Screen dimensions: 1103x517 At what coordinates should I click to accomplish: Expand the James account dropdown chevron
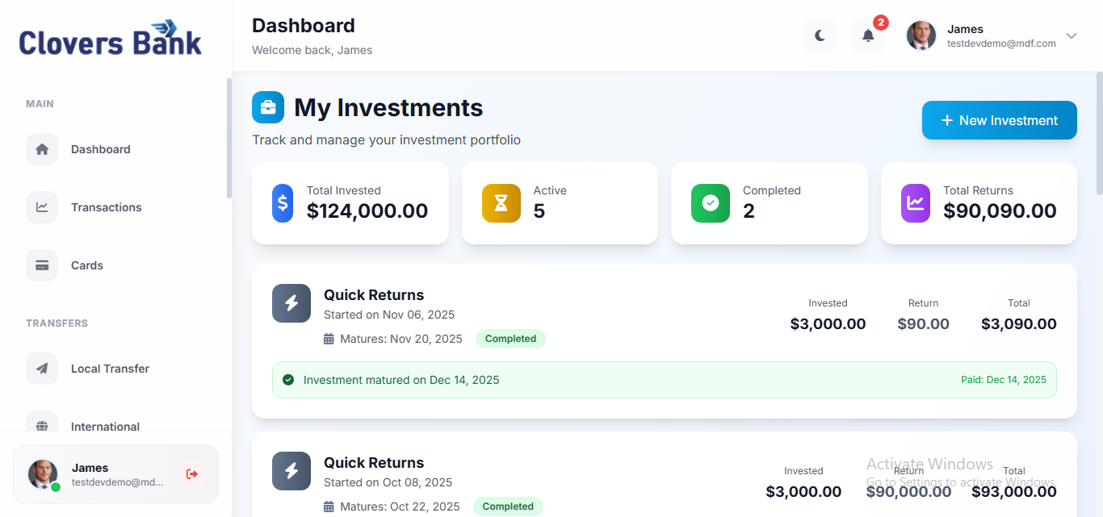click(x=1072, y=35)
